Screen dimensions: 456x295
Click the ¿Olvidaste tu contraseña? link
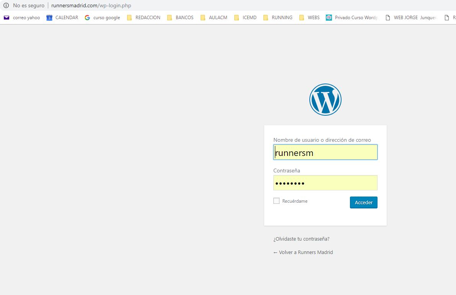coord(301,239)
